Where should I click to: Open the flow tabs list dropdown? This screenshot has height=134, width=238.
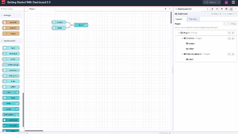point(170,9)
